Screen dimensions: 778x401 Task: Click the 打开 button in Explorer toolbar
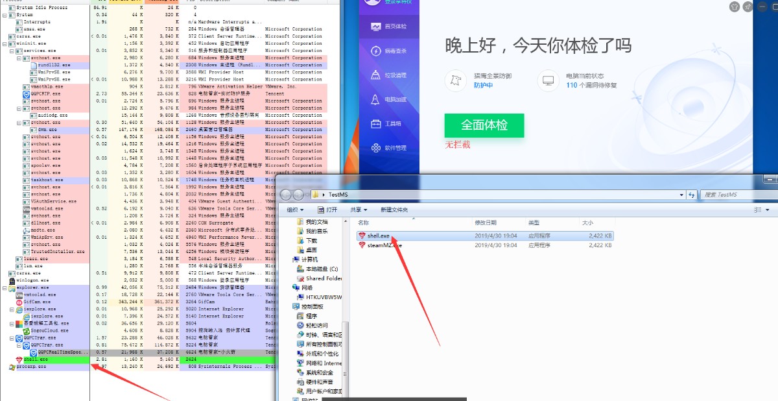[x=327, y=210]
